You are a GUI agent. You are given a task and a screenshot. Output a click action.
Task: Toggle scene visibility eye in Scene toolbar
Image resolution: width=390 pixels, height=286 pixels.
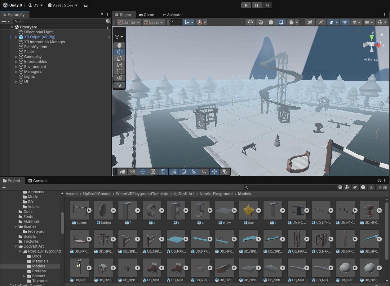coord(345,22)
